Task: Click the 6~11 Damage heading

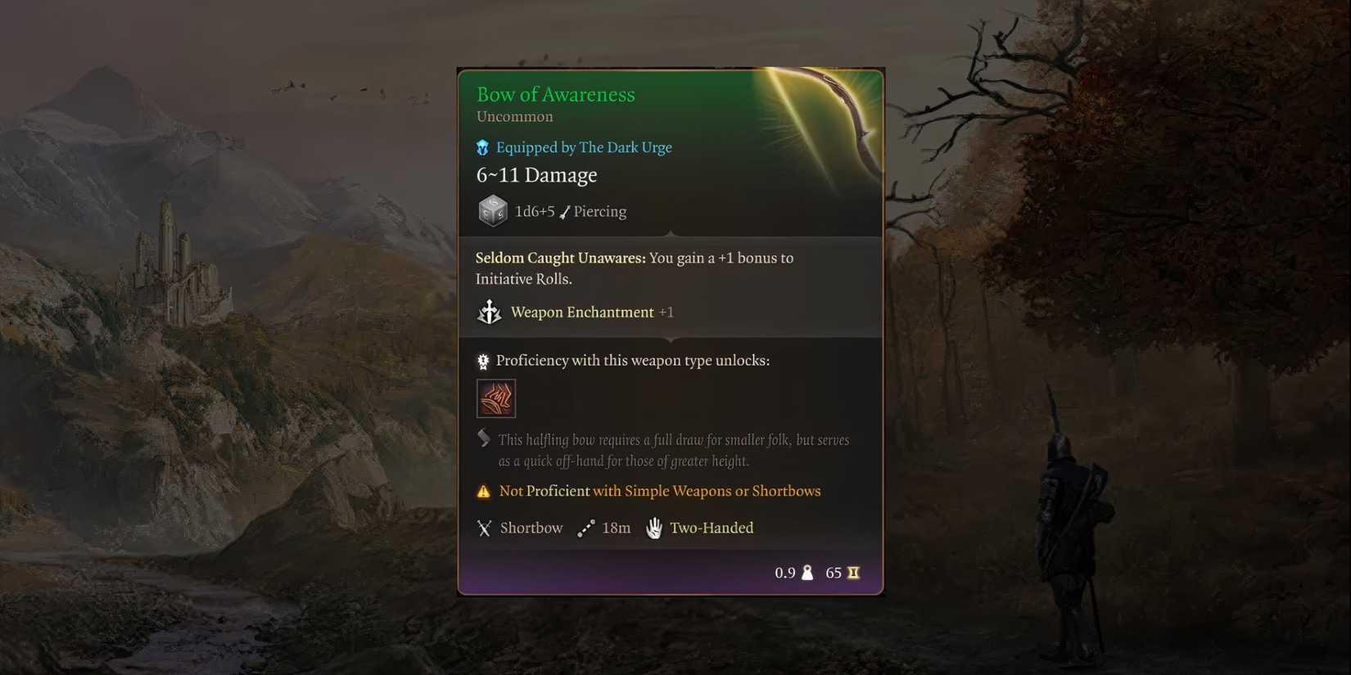Action: [537, 175]
